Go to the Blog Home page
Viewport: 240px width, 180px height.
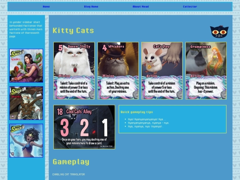pyautogui.click(x=91, y=7)
